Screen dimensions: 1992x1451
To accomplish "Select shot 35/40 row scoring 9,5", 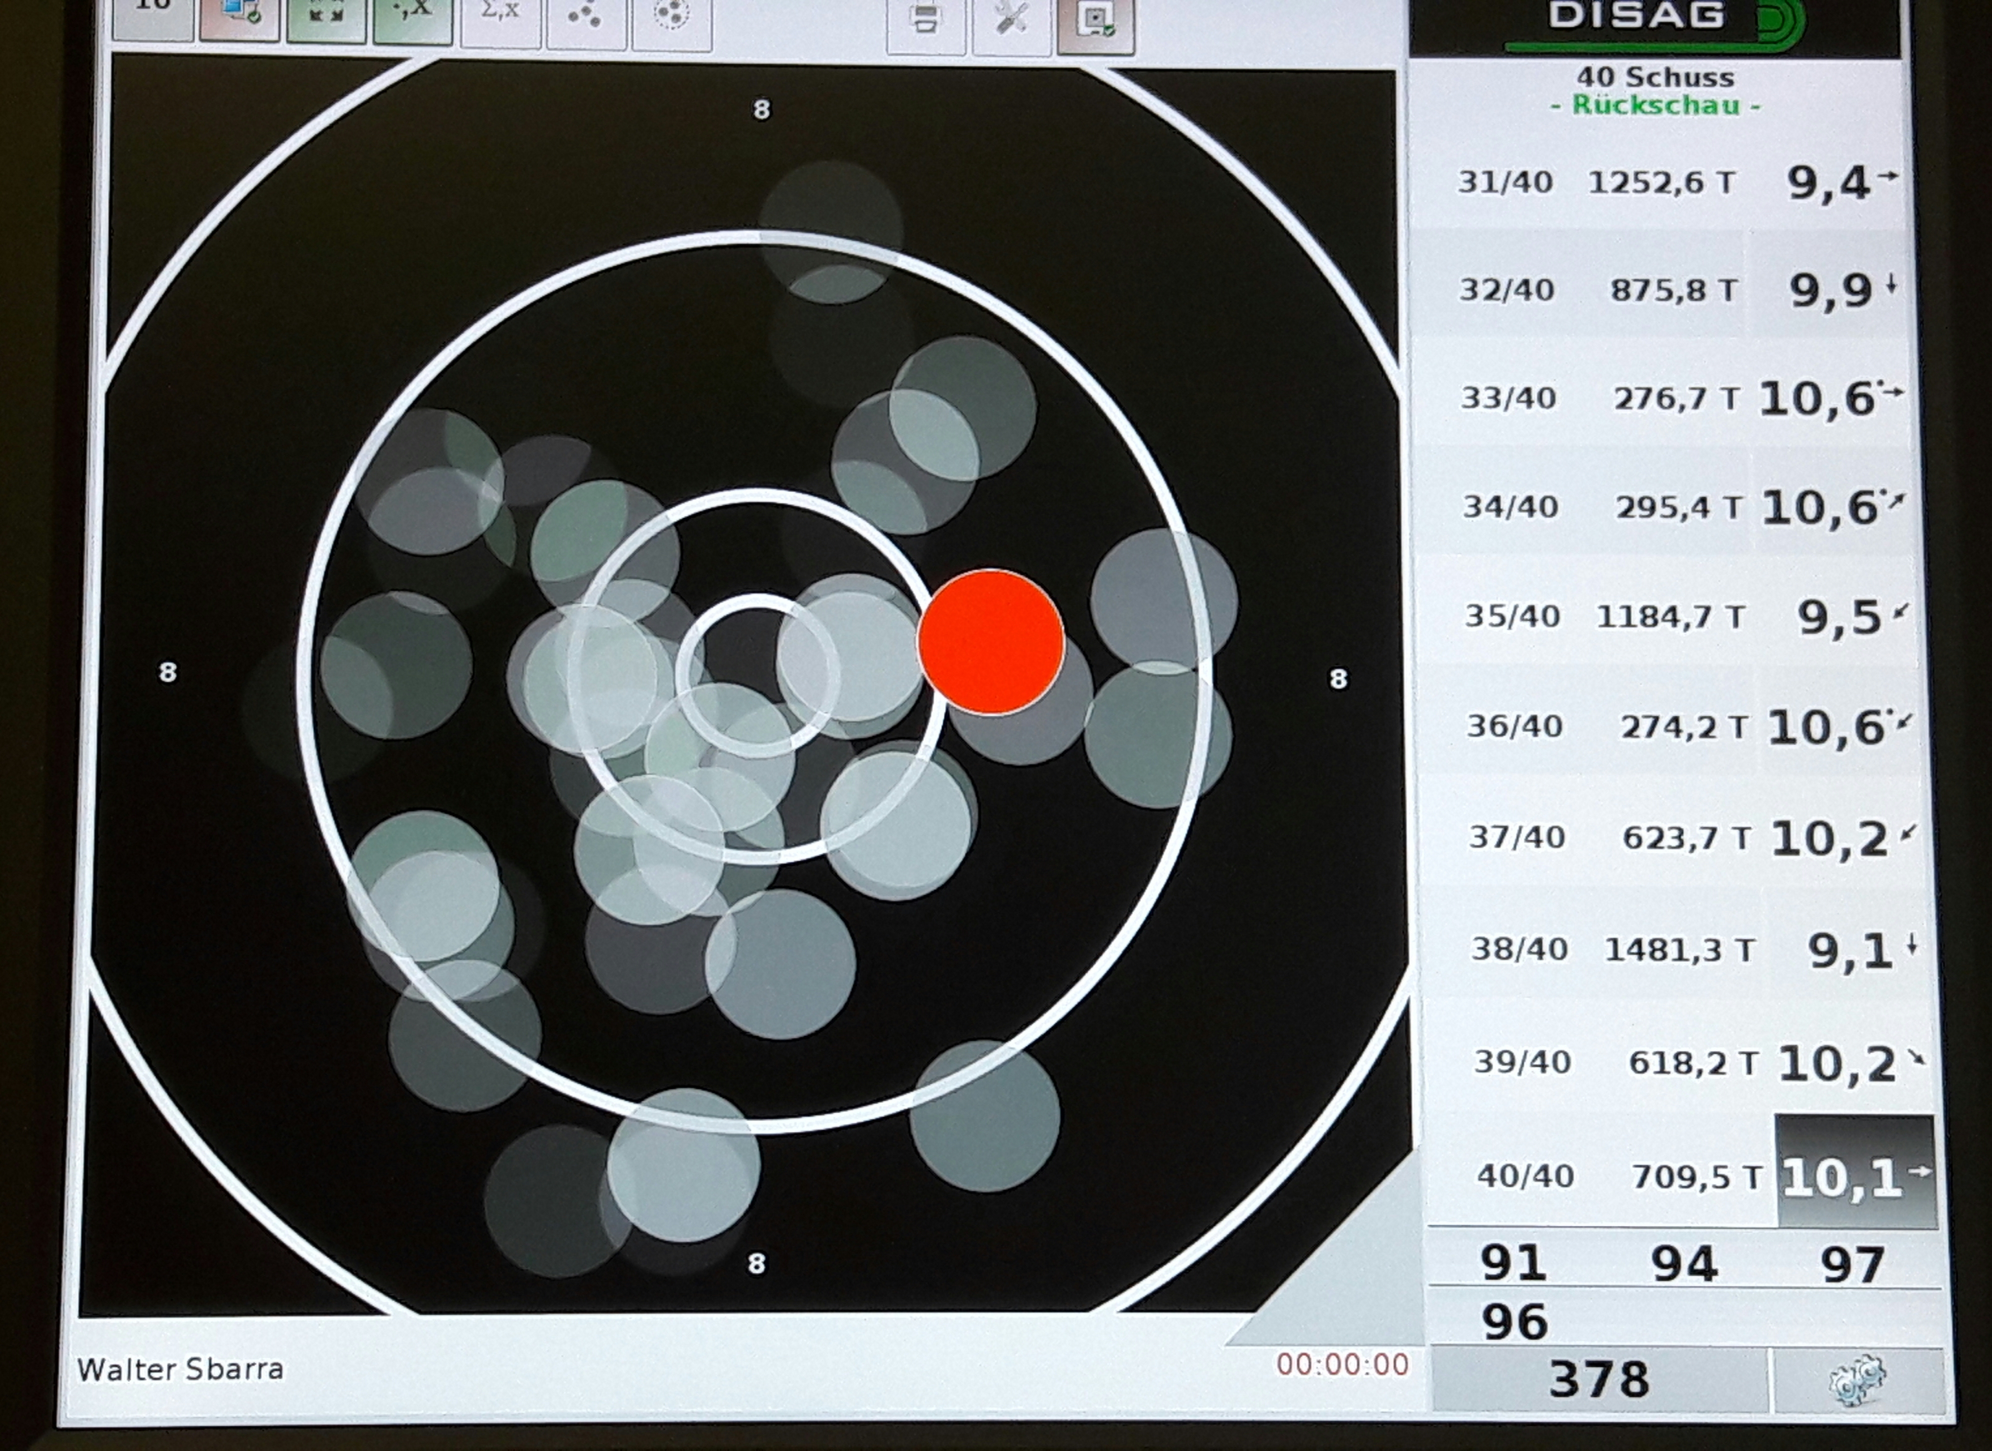I will click(1669, 616).
